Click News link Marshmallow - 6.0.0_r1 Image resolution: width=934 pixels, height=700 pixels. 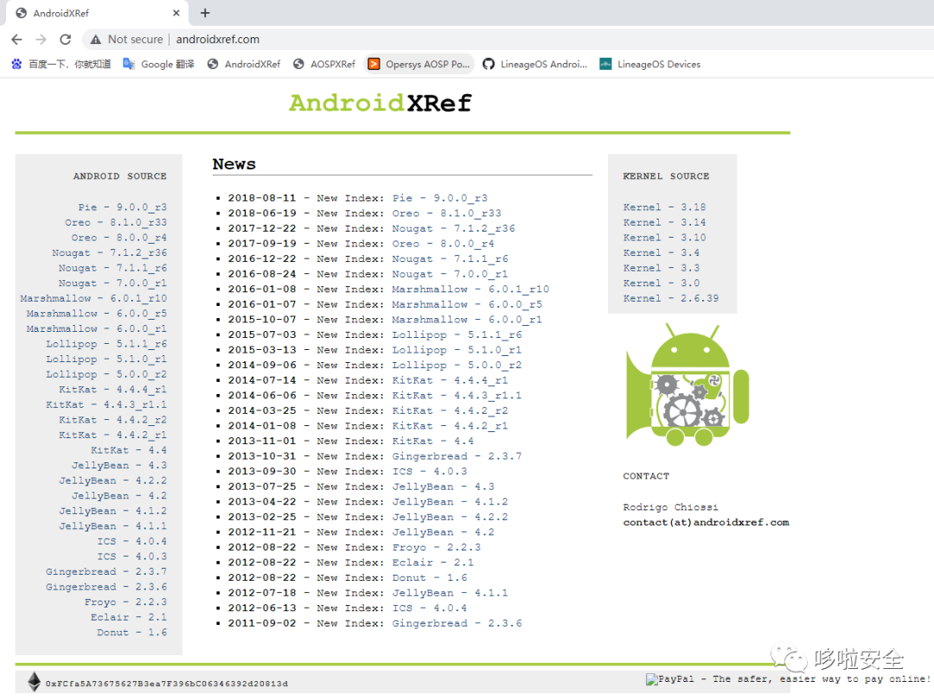coord(467,320)
